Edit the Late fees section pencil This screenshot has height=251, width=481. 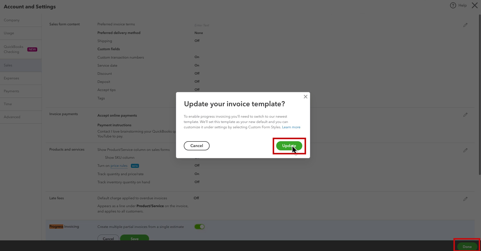pyautogui.click(x=465, y=199)
